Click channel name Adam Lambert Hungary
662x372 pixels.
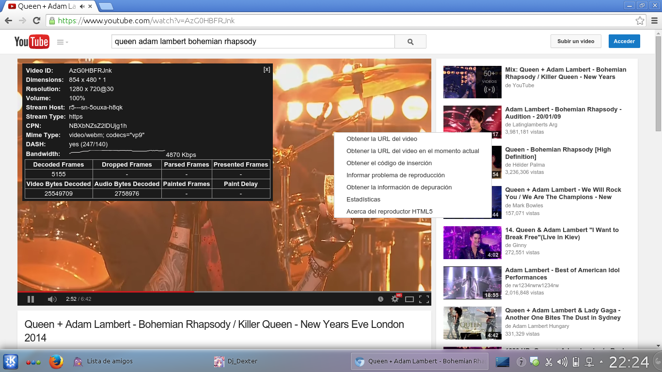pyautogui.click(x=540, y=326)
